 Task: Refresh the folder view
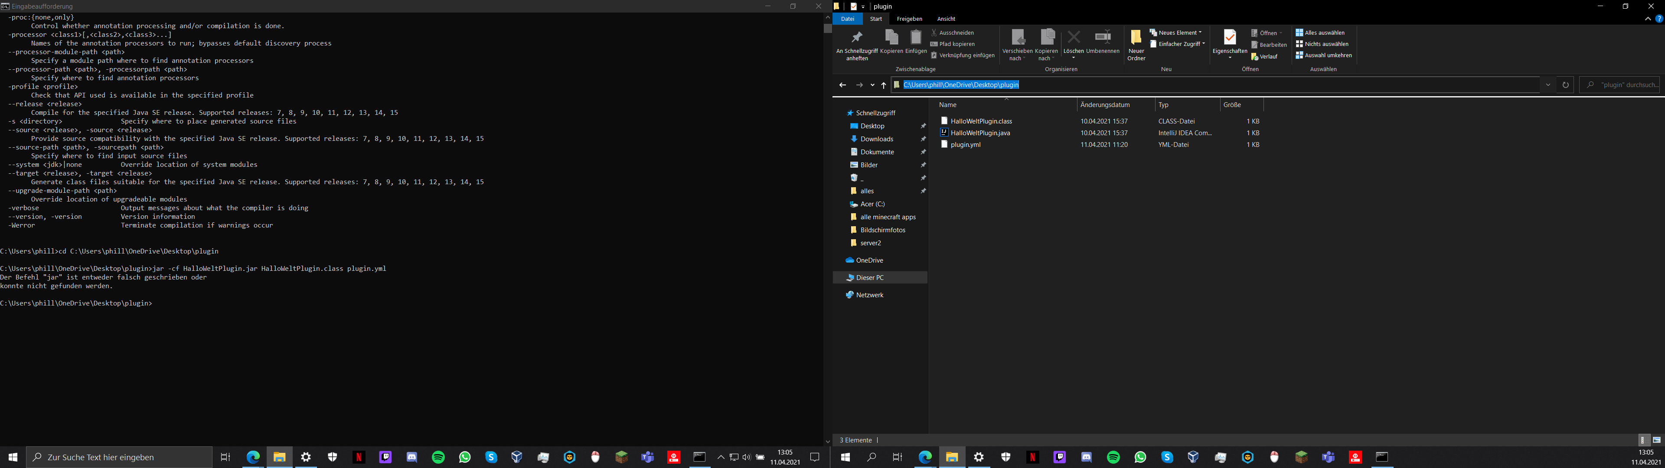tap(1565, 84)
